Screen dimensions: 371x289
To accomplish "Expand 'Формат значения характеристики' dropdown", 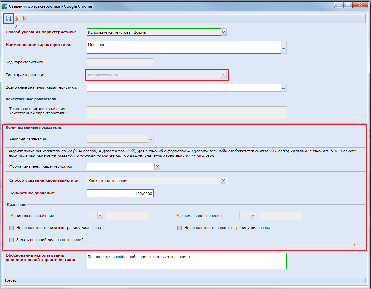I will [157, 166].
